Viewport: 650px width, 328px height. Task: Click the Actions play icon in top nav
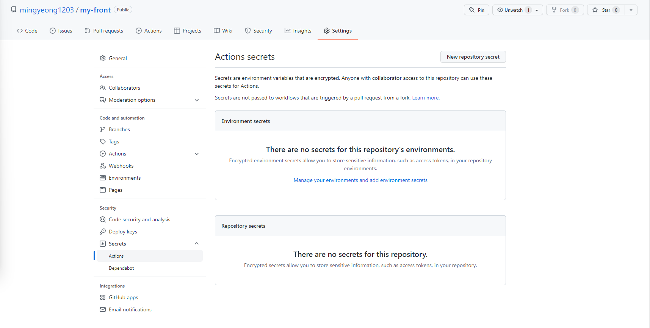click(x=139, y=31)
